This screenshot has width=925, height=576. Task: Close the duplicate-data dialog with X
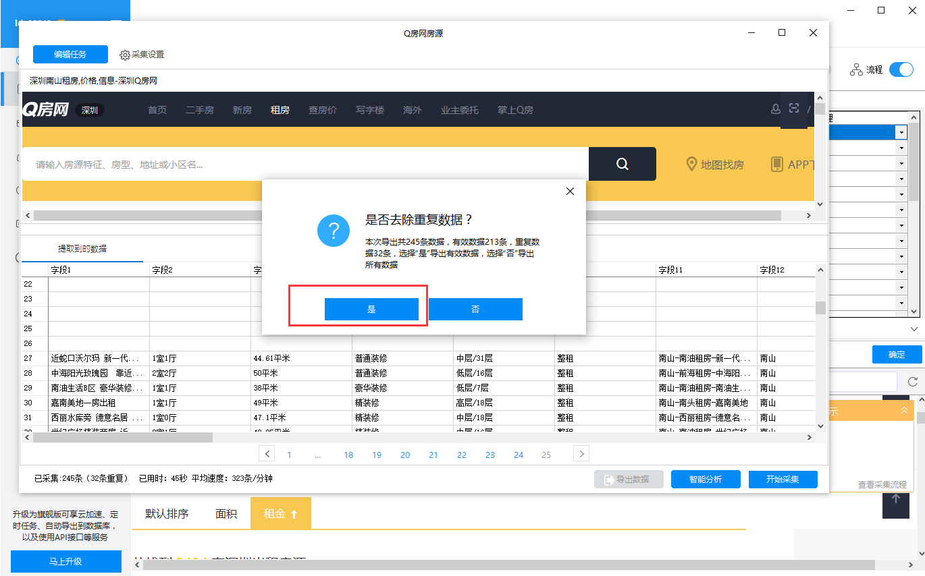pyautogui.click(x=570, y=192)
